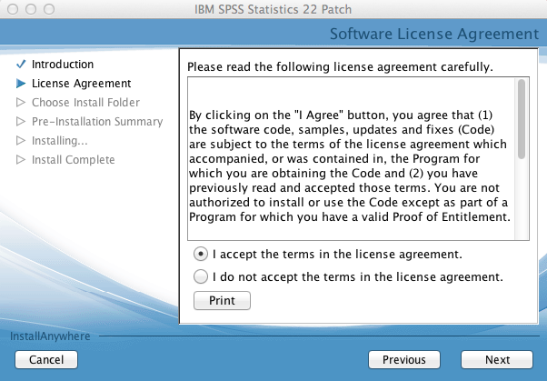Click the window zoom button
This screenshot has width=547, height=381.
49,9
